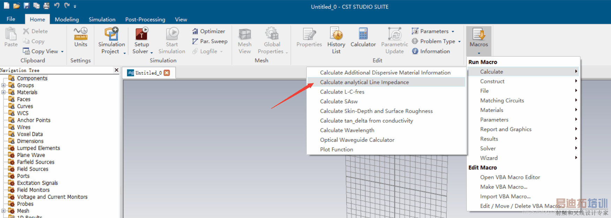Screen dimensions: 611x218
Task: Open the Problem Type dropdown arrow
Action: point(459,42)
